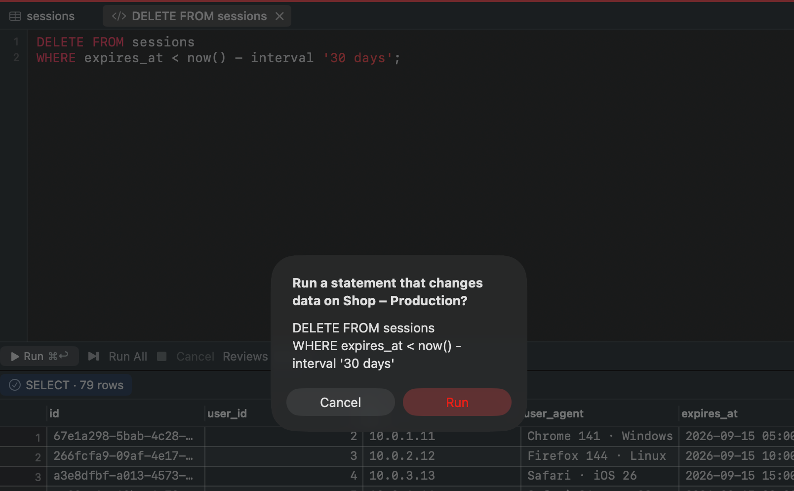Select user_id value 2 in first row

coord(284,436)
